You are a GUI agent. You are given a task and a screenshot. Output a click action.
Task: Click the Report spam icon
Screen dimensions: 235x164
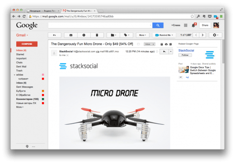(x=84, y=35)
